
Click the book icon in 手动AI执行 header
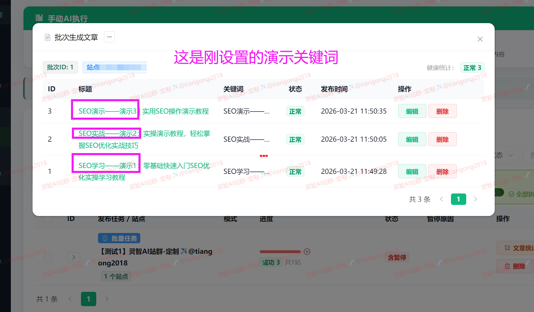click(39, 18)
